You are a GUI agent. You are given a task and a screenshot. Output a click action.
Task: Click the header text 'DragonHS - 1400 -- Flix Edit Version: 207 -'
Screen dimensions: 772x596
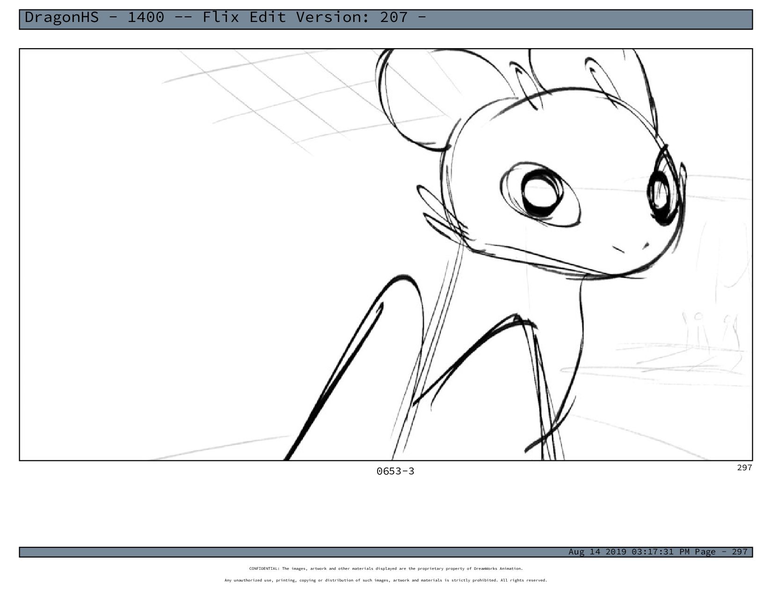tap(225, 17)
